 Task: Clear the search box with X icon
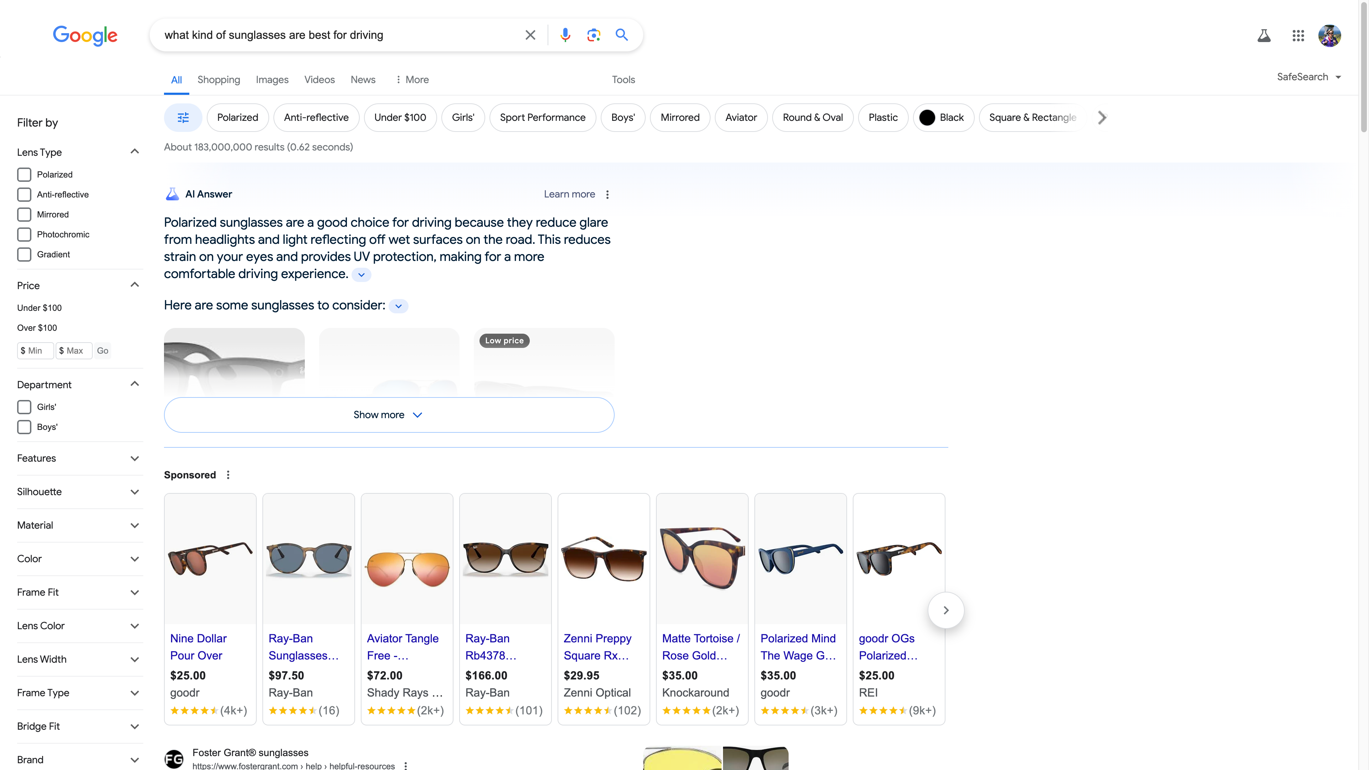click(530, 35)
